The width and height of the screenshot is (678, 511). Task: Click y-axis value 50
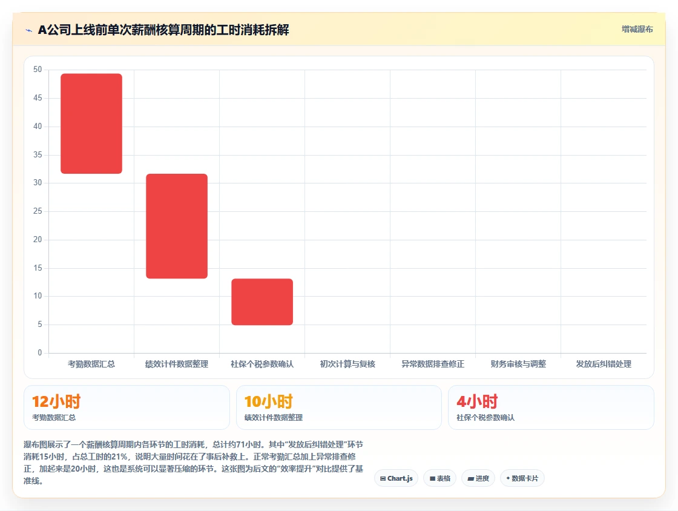(x=38, y=70)
